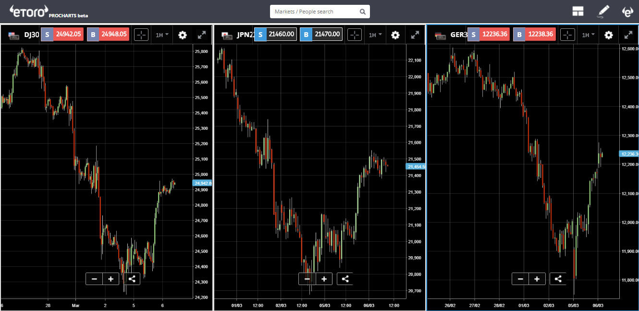639x311 pixels.
Task: Toggle crosshair on the JPN225 chart
Action: [x=355, y=35]
